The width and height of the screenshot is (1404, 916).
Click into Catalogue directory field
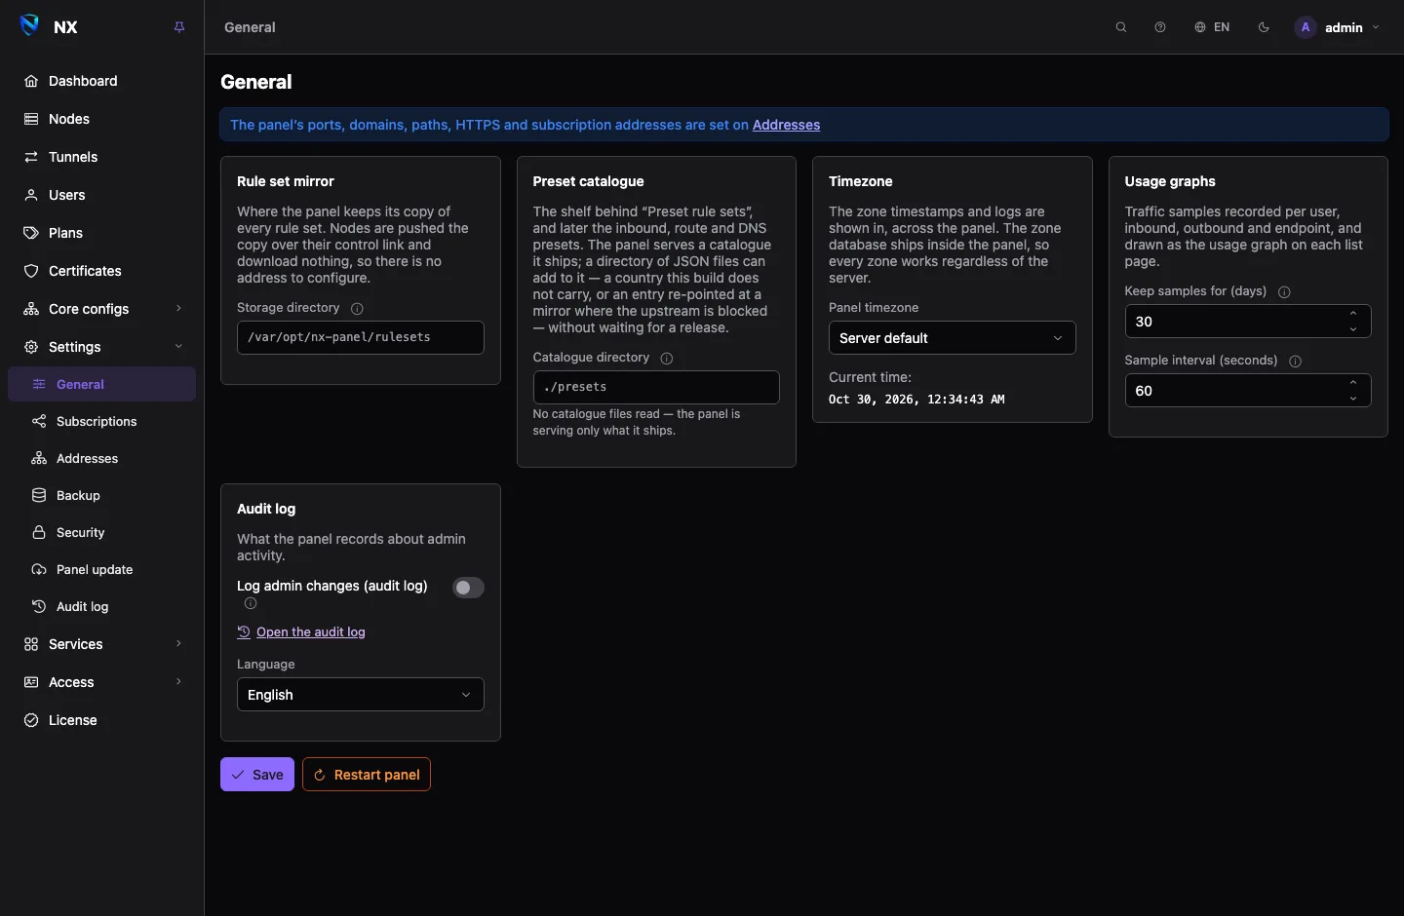pyautogui.click(x=656, y=387)
